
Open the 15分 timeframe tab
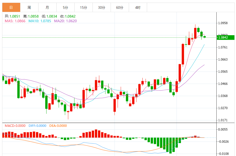(83, 7)
